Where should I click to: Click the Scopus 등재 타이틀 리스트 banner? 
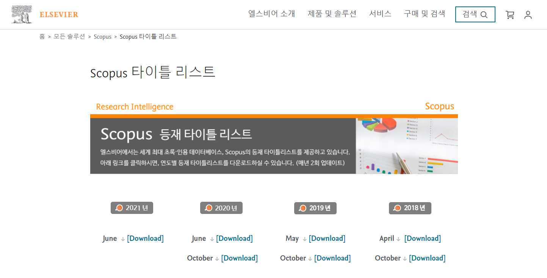(x=274, y=137)
